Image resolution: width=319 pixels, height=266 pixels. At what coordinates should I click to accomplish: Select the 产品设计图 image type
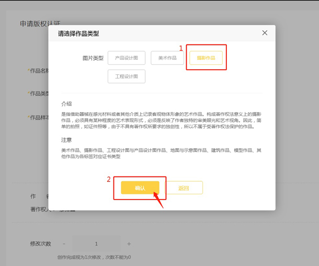pos(127,58)
